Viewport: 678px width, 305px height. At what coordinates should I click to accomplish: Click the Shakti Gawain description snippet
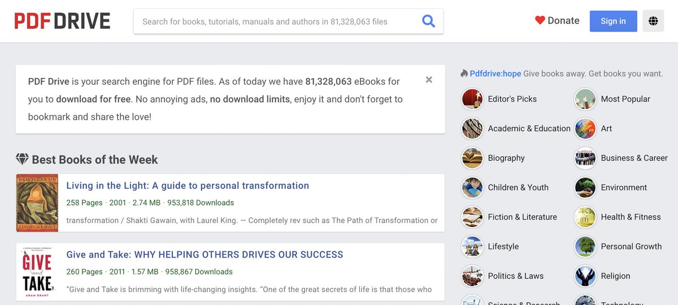click(252, 220)
